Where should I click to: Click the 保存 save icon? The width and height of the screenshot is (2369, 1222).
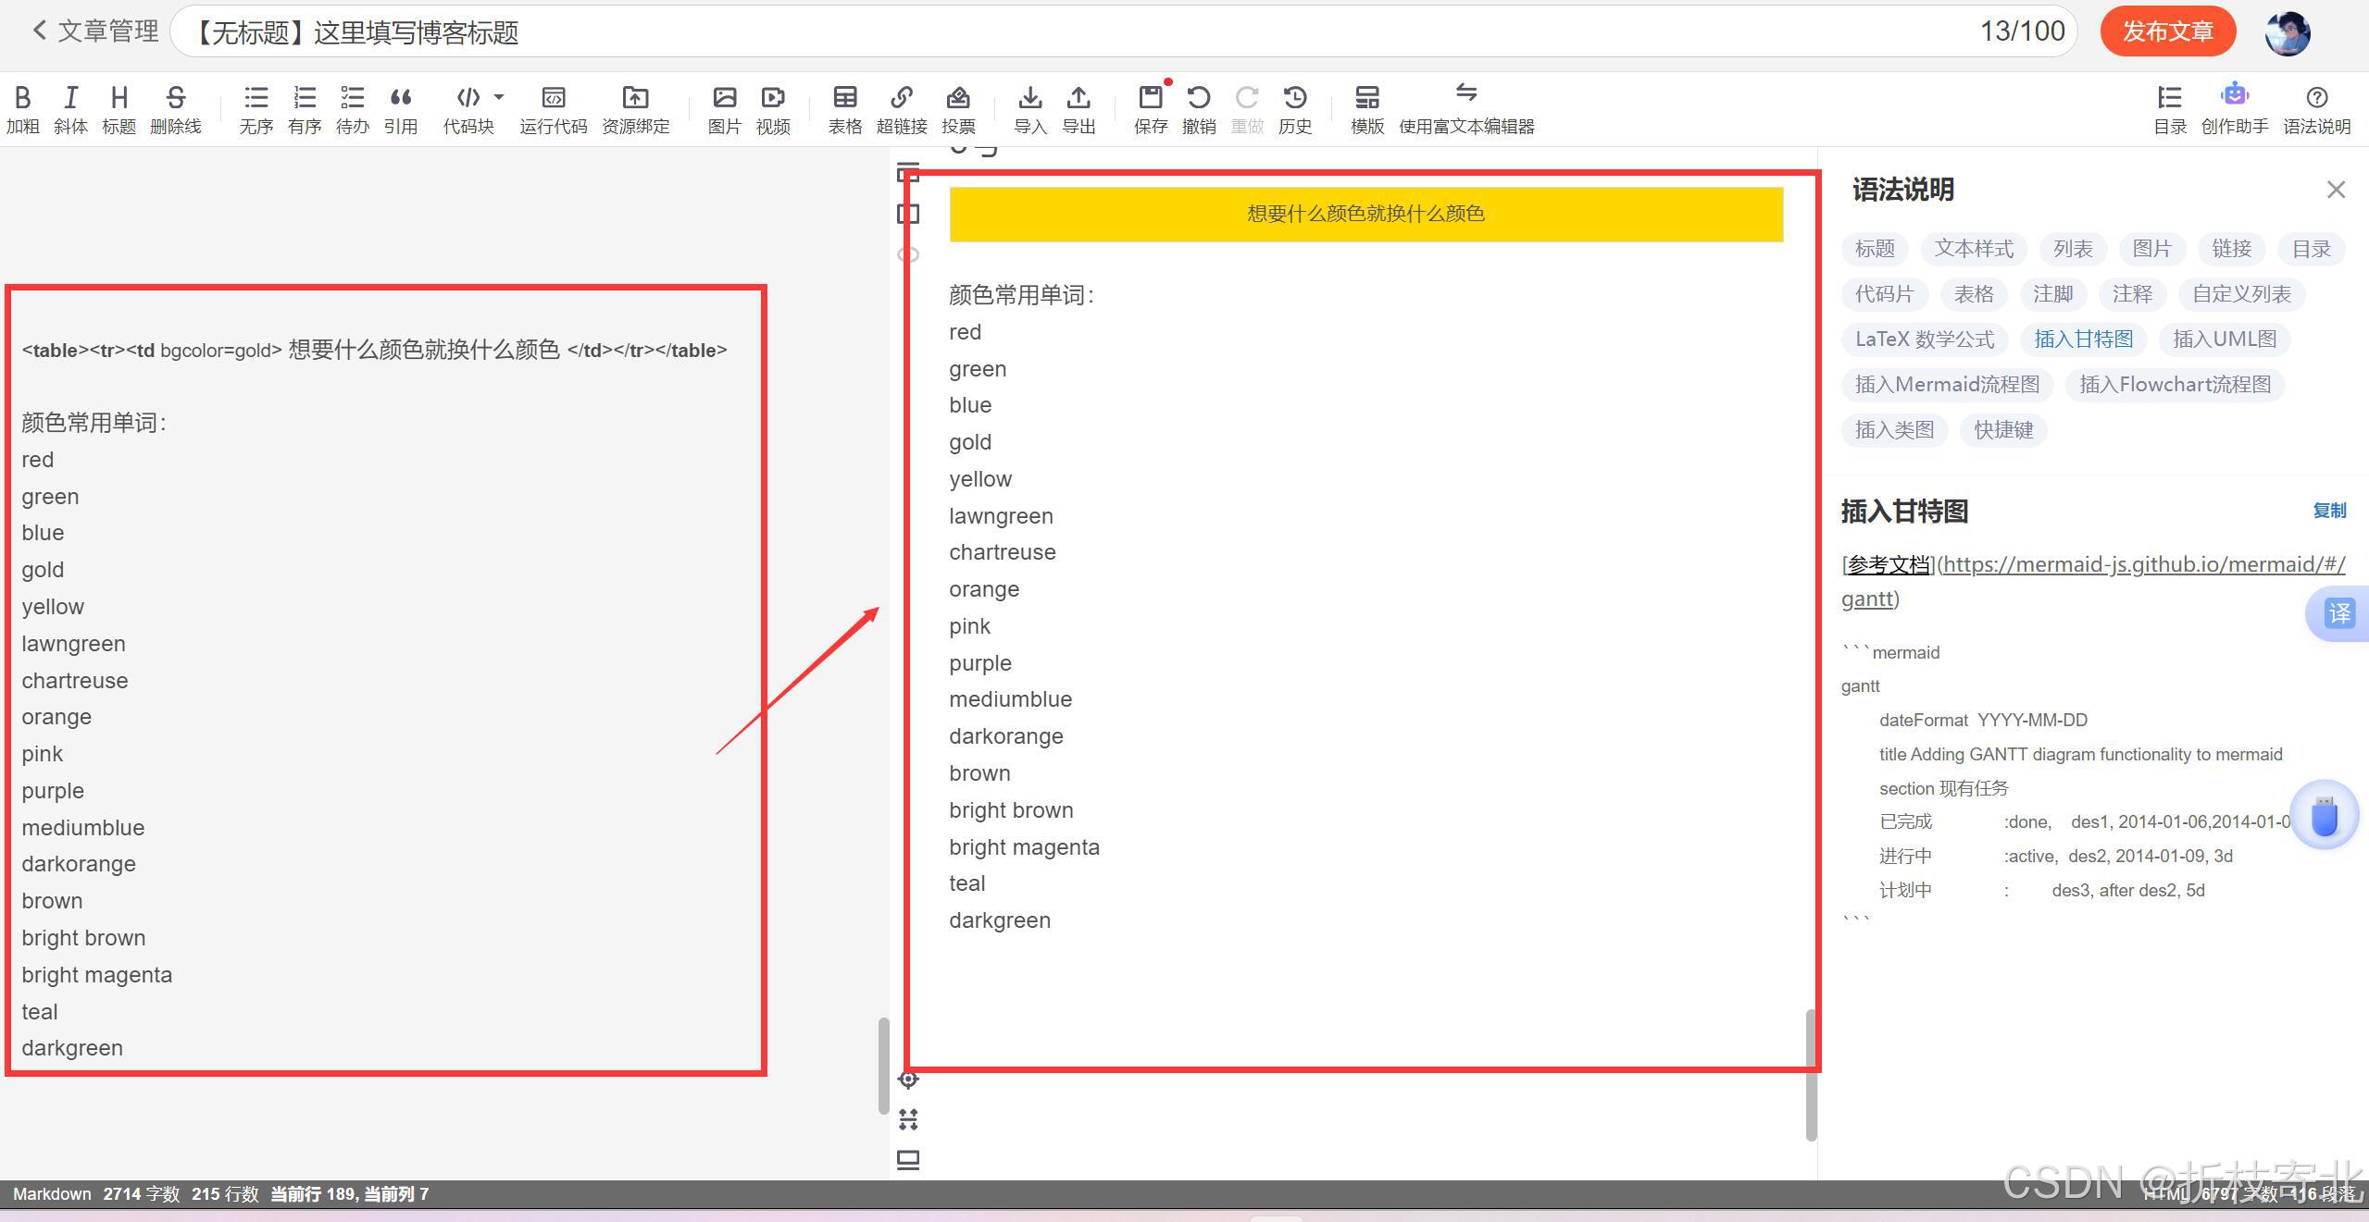coord(1151,98)
